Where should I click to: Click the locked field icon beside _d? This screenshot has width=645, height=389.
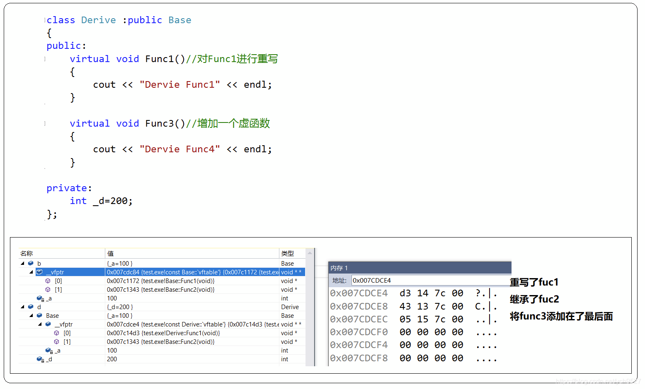[x=40, y=359]
